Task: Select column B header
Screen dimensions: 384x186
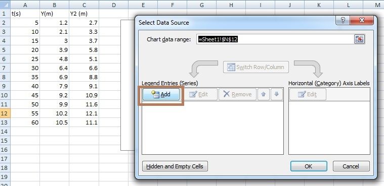Action: click(54, 5)
